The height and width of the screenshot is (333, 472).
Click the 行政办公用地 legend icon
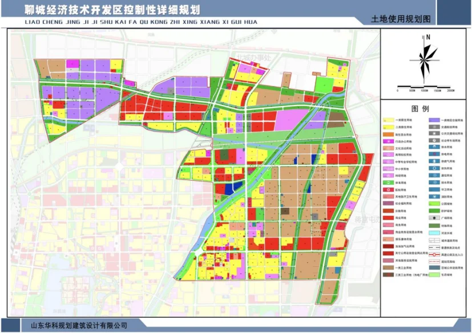[389, 141]
